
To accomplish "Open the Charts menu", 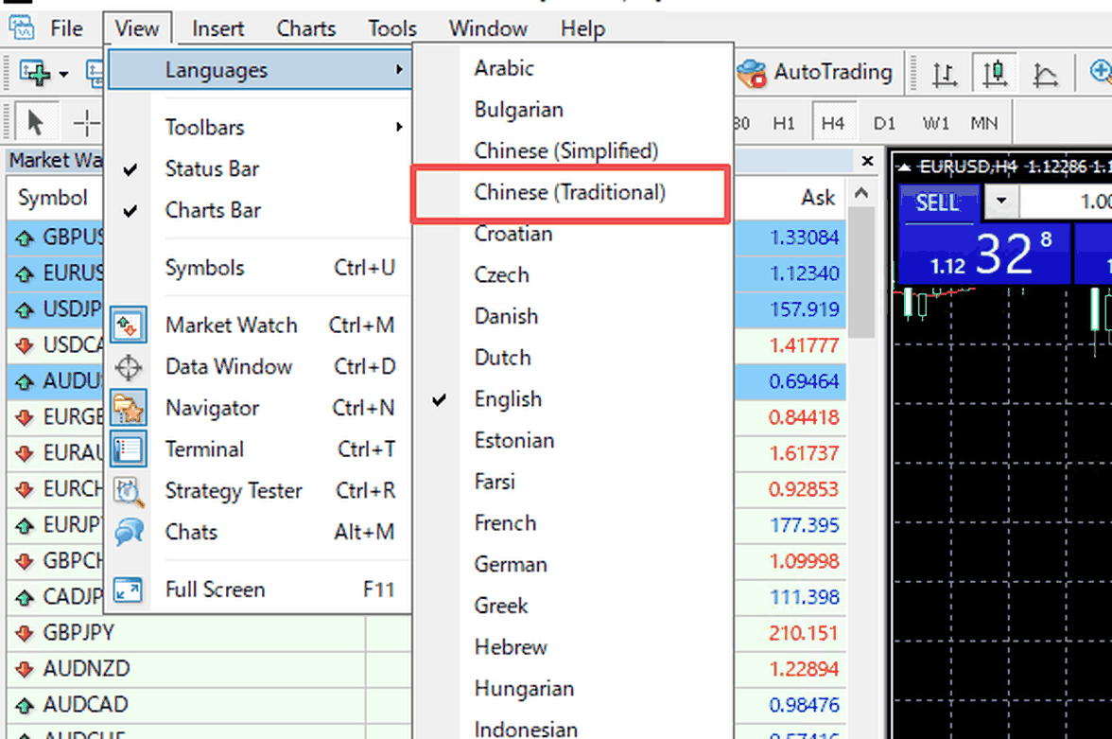I will (x=305, y=28).
